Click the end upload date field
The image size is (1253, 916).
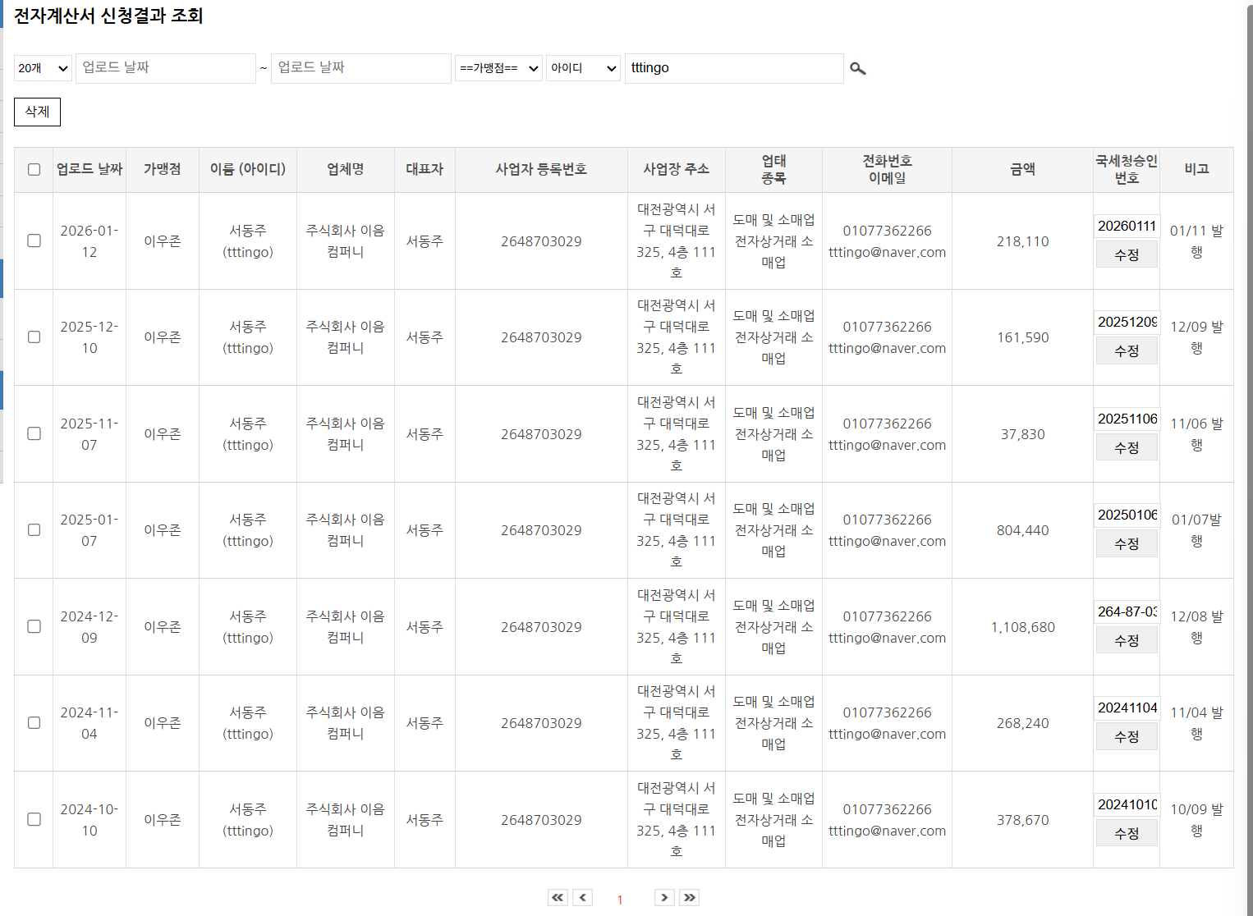[x=360, y=68]
